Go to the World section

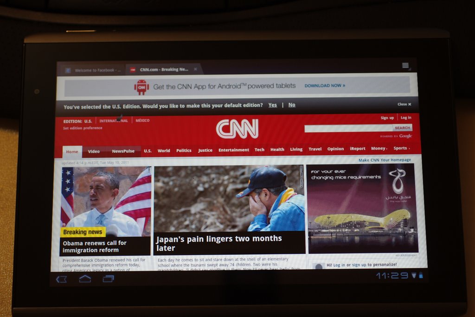pos(164,151)
